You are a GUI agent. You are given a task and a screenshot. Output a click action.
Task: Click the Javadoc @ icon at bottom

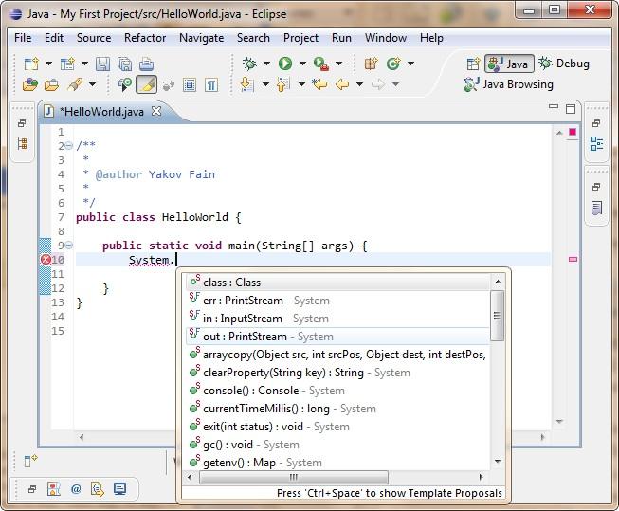(x=76, y=489)
